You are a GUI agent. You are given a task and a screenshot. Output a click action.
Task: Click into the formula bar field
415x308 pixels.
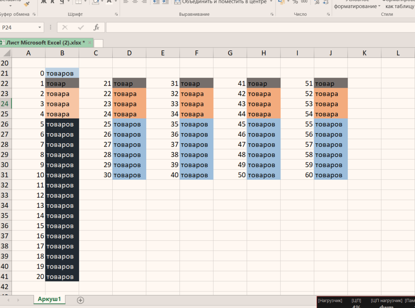[261, 28]
